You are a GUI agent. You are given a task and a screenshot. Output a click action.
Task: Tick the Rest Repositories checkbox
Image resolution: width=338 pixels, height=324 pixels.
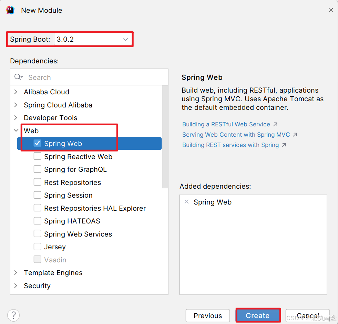pyautogui.click(x=37, y=182)
